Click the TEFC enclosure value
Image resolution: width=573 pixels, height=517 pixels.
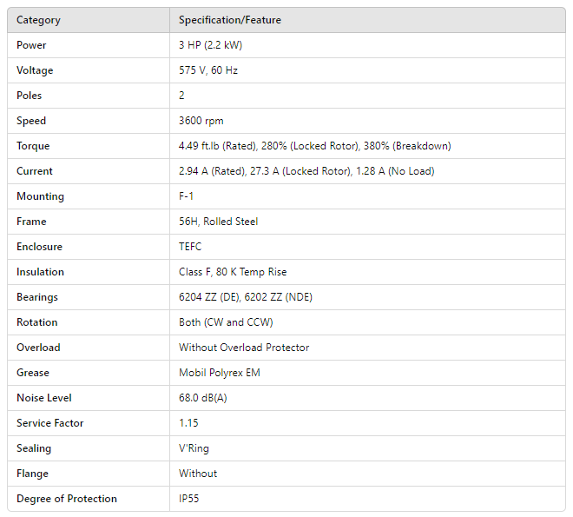pyautogui.click(x=190, y=247)
